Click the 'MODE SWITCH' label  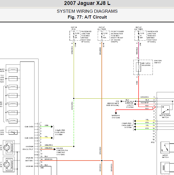pos(165,156)
